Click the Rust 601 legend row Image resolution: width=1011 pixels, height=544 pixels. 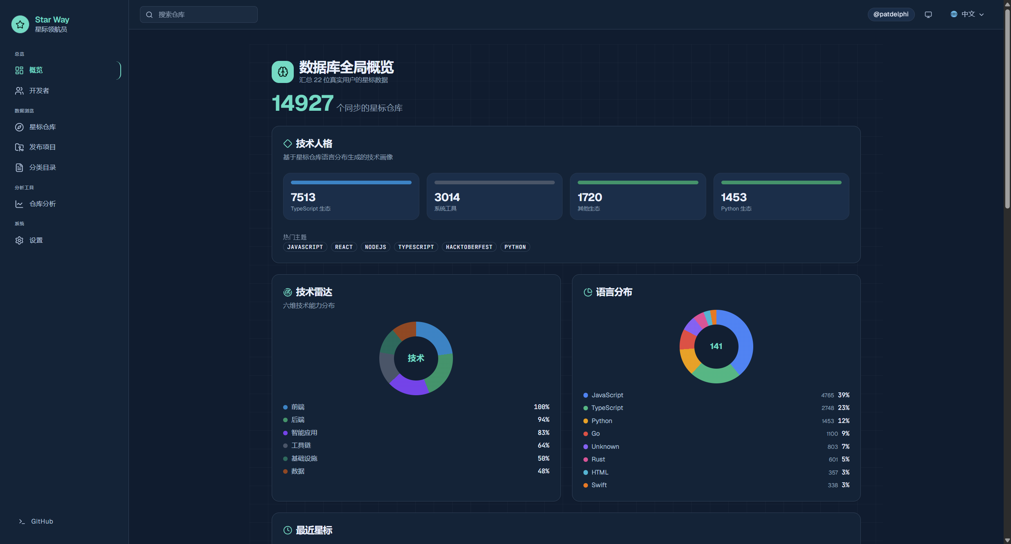pos(716,460)
